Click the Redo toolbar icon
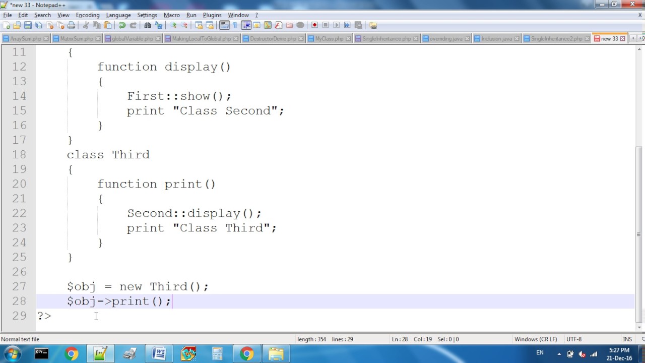 click(133, 25)
